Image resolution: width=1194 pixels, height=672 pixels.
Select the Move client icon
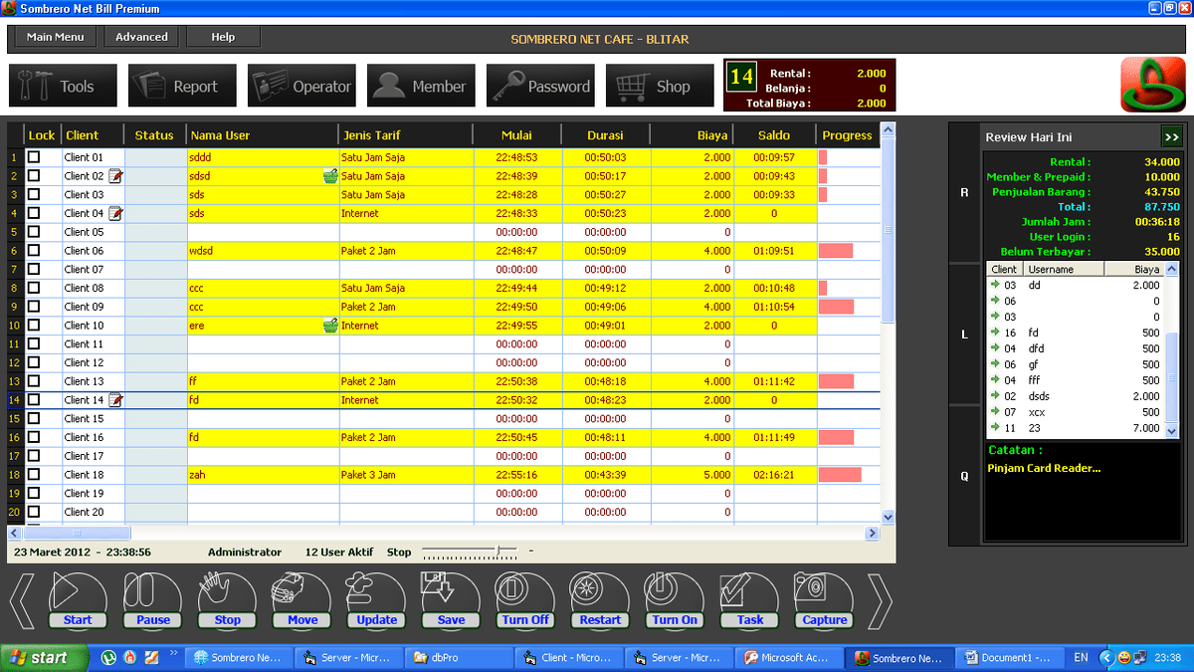point(301,595)
